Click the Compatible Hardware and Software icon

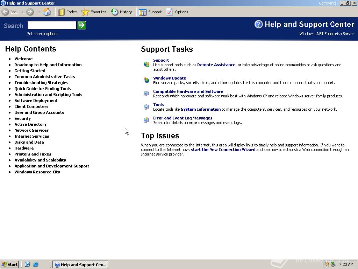146,94
